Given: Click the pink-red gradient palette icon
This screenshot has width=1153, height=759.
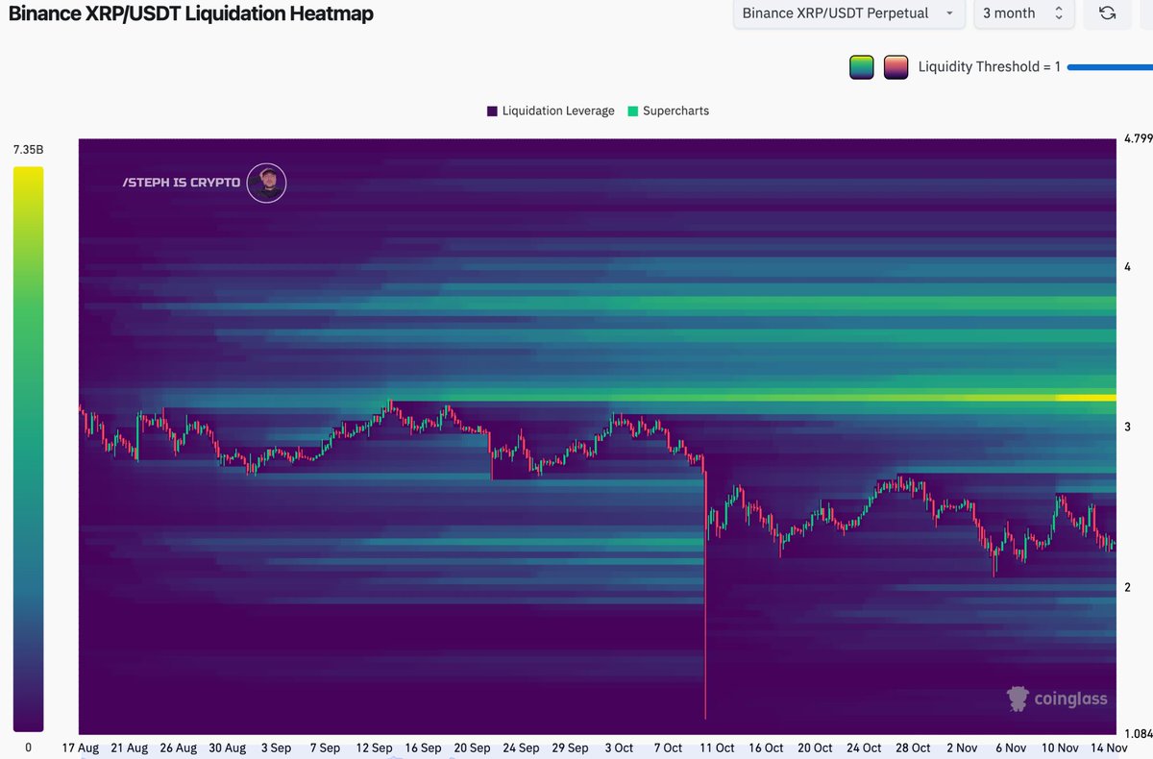Looking at the screenshot, I should 896,66.
